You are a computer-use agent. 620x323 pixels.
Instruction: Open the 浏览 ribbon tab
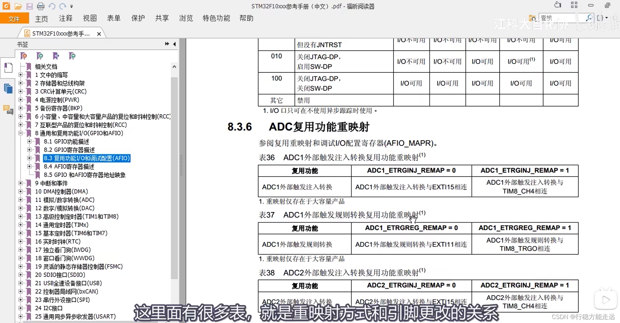(186, 18)
